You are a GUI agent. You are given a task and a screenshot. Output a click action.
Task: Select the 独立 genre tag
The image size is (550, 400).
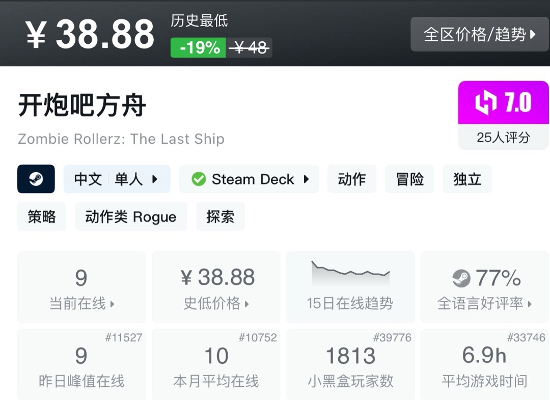(467, 179)
